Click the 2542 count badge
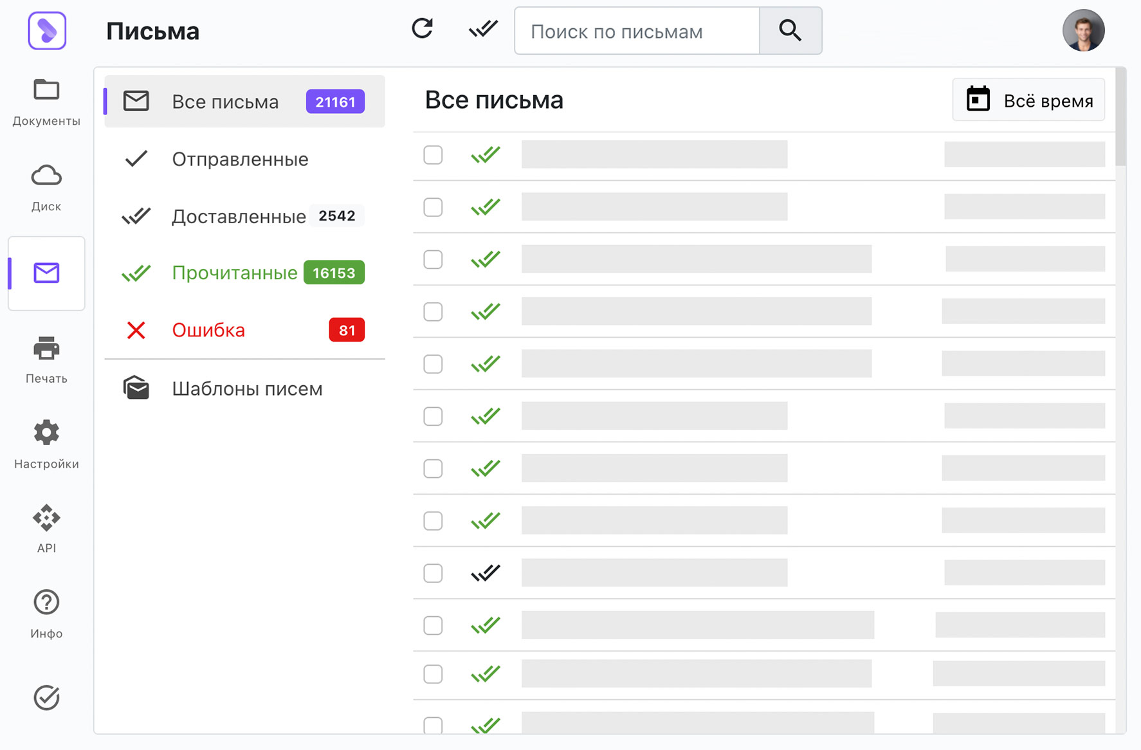Screen dimensions: 1141x750 (x=337, y=215)
